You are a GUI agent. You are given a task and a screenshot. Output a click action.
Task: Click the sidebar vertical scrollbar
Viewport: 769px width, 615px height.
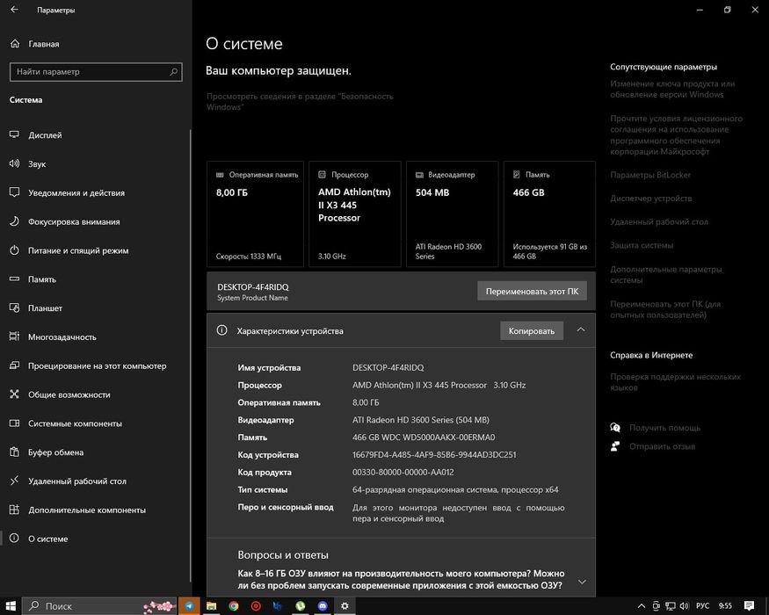190,356
